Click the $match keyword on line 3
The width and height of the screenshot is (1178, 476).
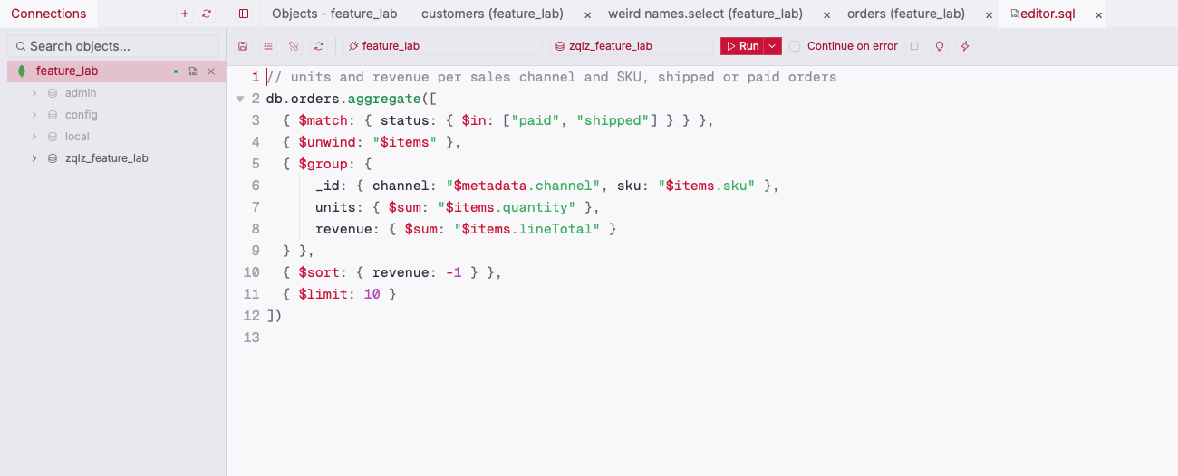pyautogui.click(x=323, y=120)
